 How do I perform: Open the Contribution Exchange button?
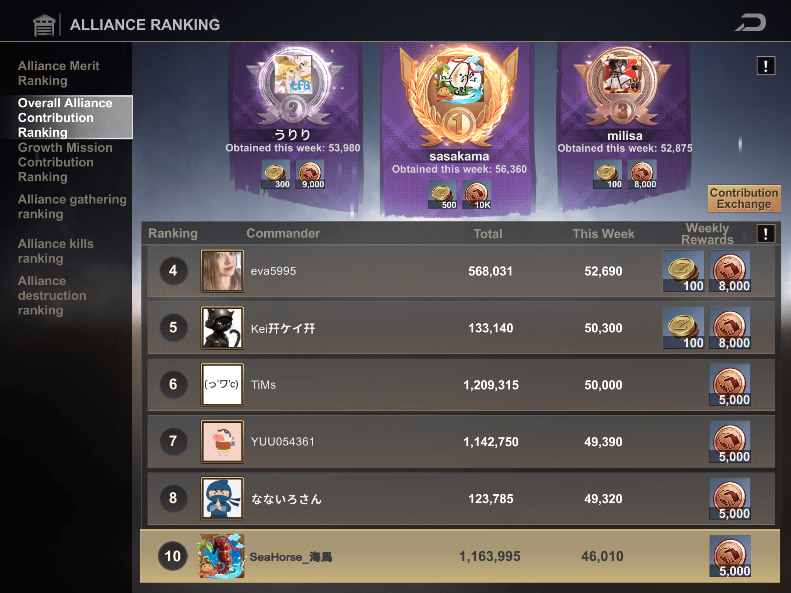744,198
